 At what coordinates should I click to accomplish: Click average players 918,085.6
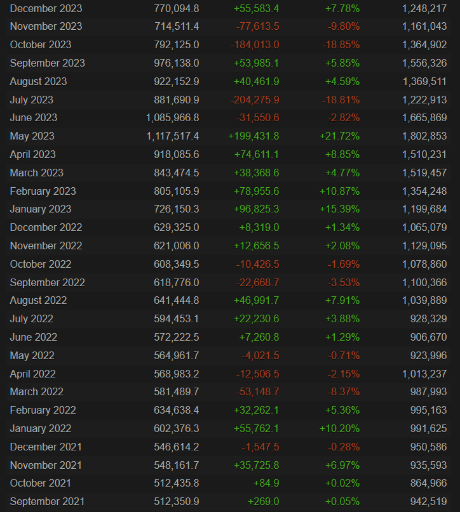[177, 154]
